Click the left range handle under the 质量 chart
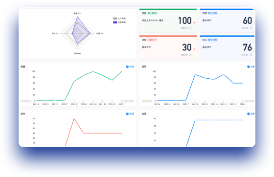 pyautogui.click(x=25, y=101)
